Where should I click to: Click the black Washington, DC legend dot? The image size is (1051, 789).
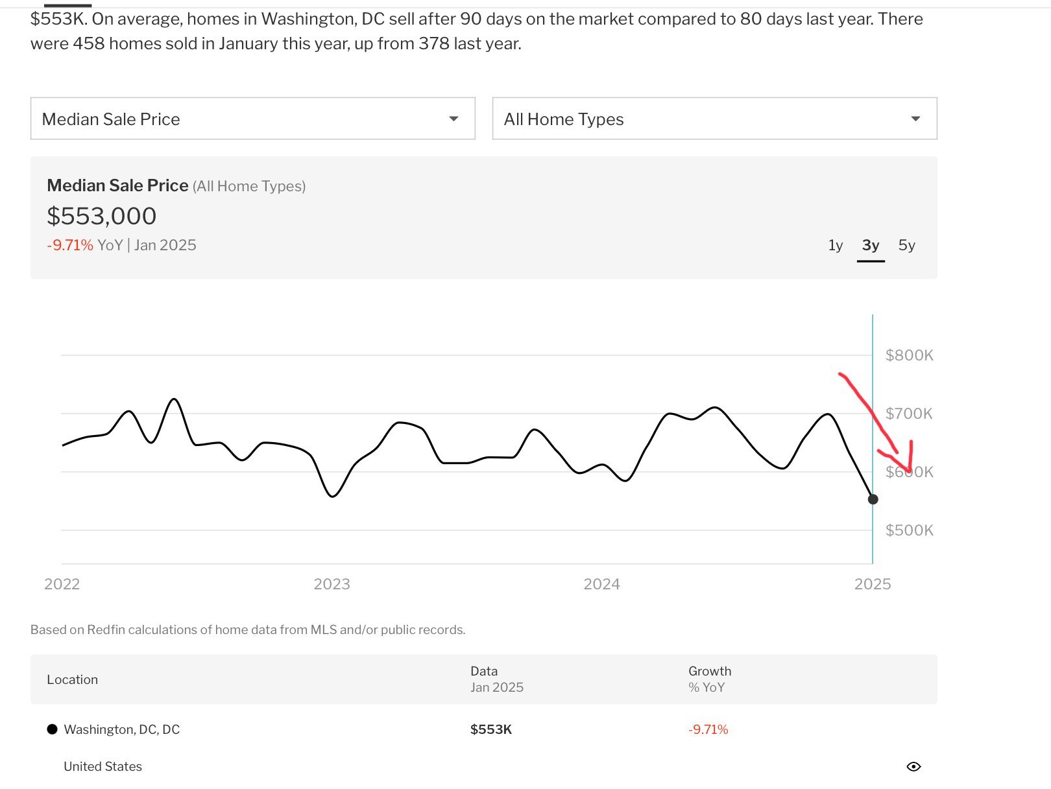pyautogui.click(x=53, y=729)
